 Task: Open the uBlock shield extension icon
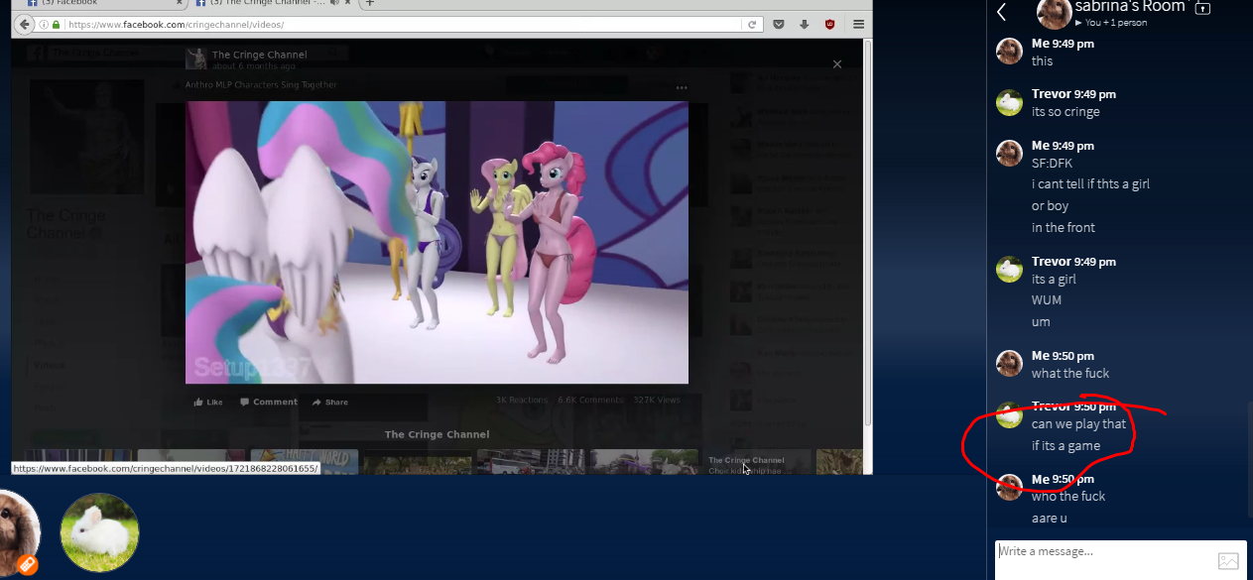click(829, 24)
